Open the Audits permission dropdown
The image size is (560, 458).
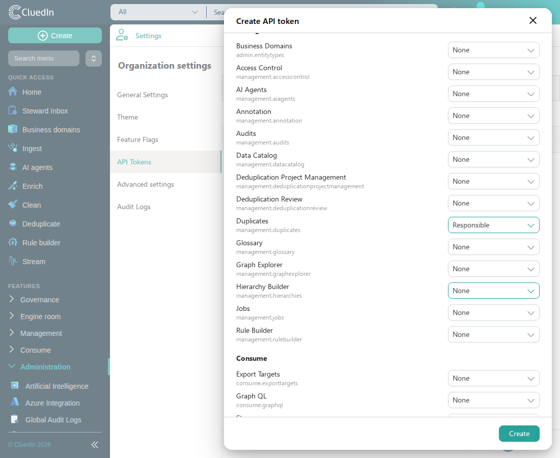(494, 137)
